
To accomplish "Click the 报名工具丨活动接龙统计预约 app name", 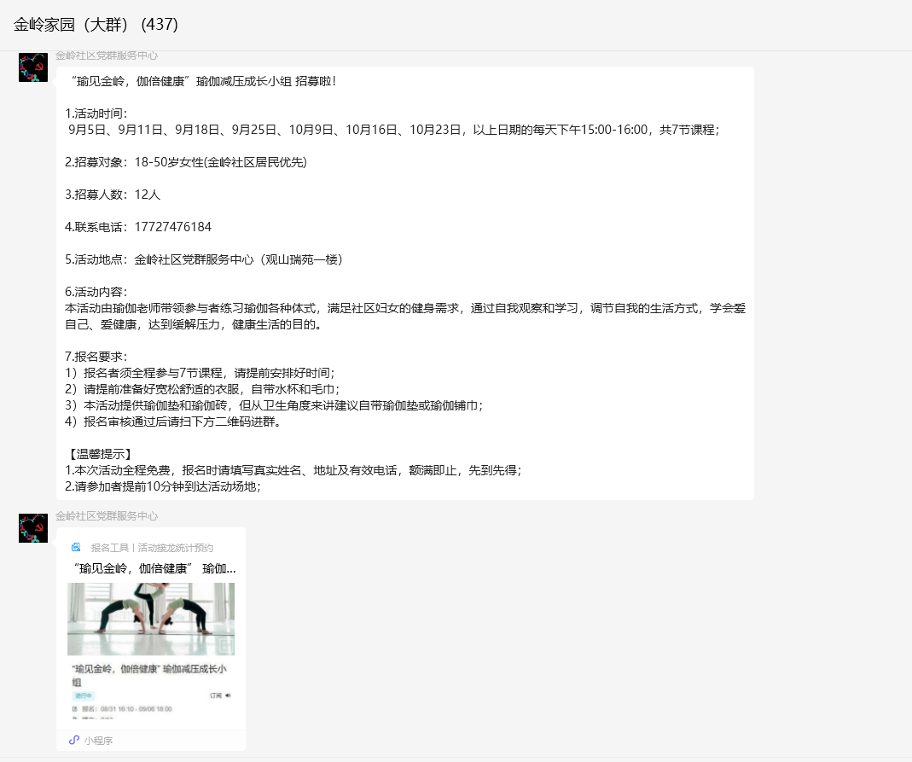I will click(x=152, y=548).
